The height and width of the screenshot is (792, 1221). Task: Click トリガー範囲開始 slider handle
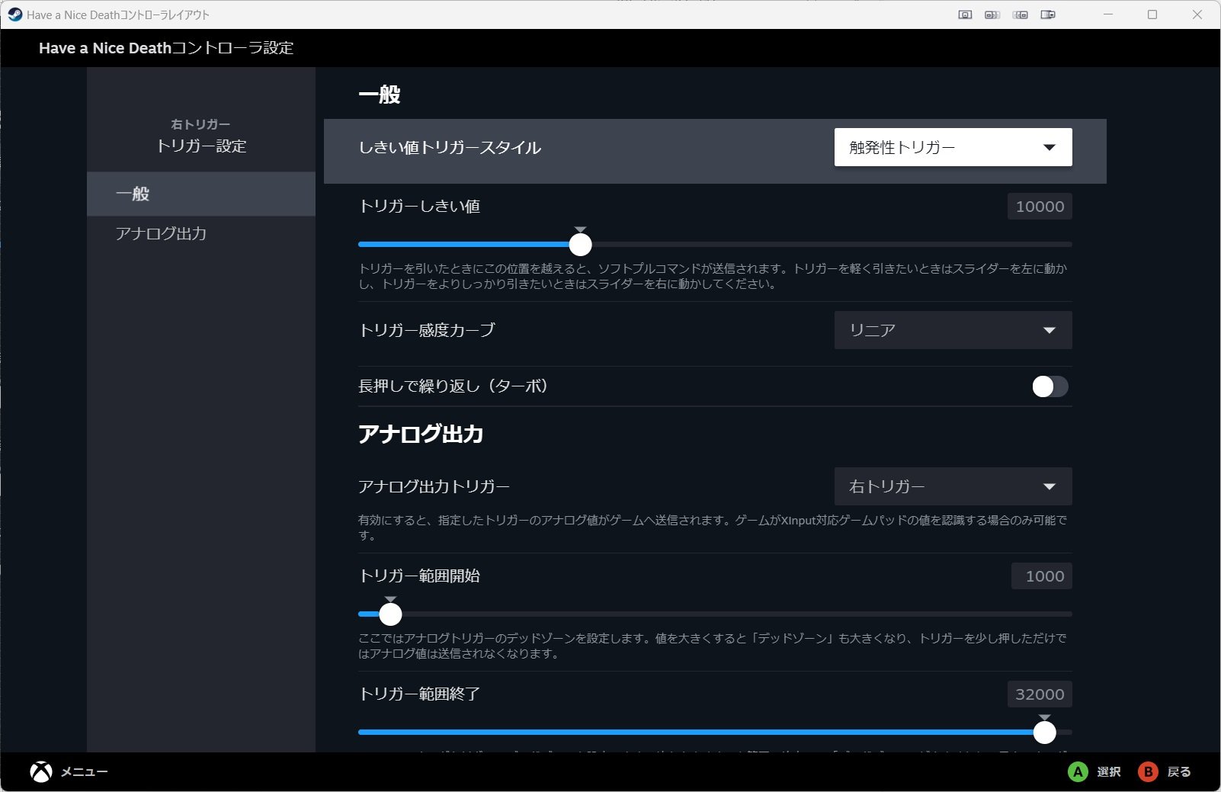[x=390, y=614]
